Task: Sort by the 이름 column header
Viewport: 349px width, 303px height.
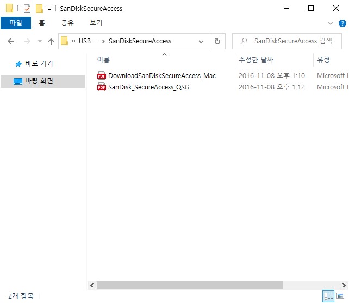Action: pos(103,60)
